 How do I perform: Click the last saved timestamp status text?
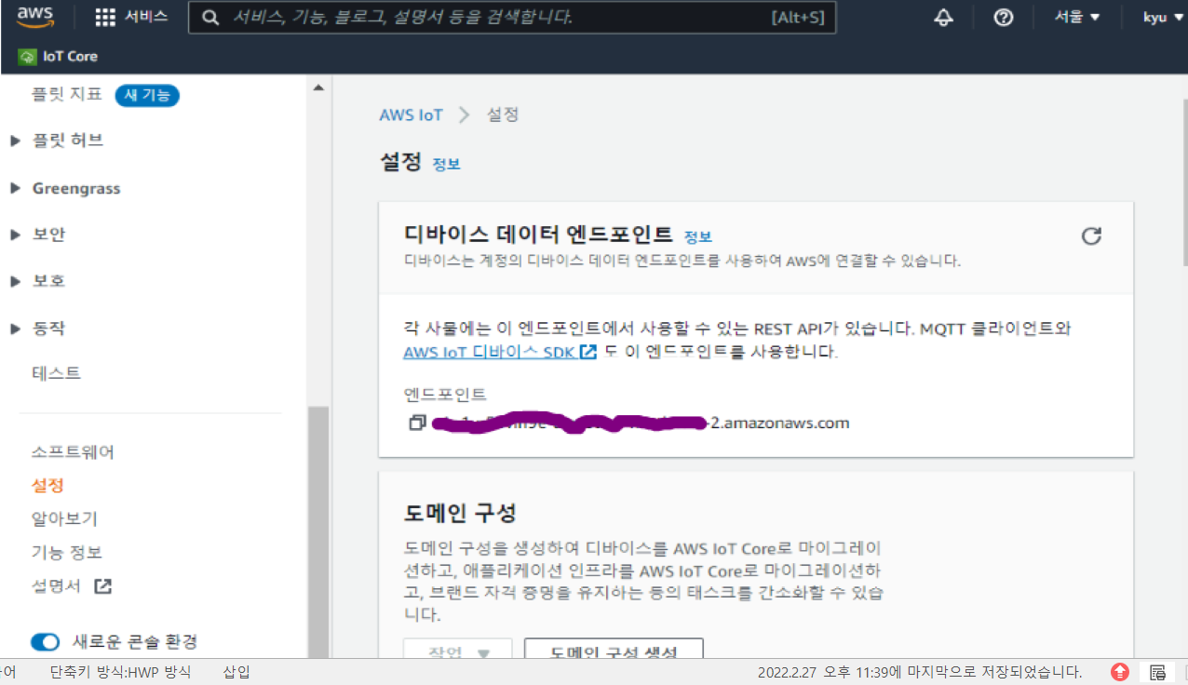tap(920, 672)
